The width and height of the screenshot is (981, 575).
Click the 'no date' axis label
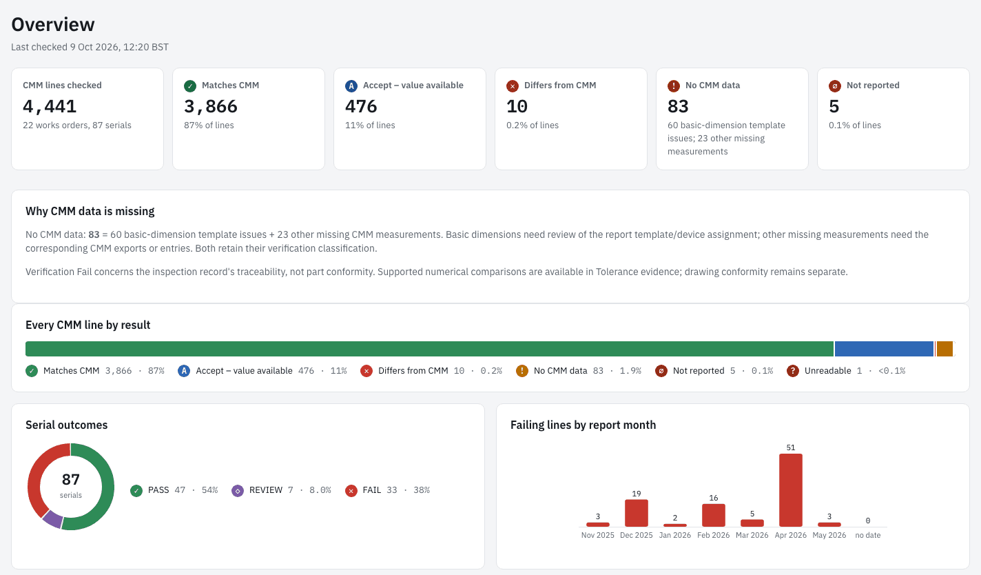point(868,535)
